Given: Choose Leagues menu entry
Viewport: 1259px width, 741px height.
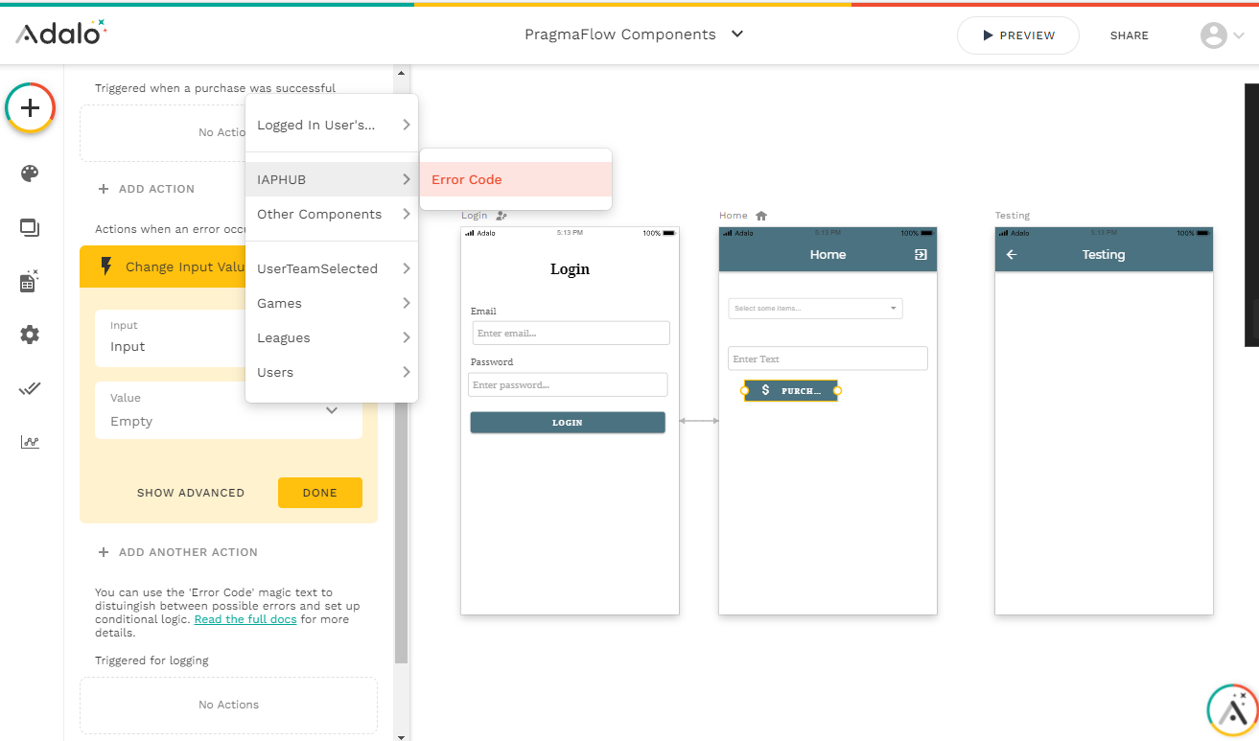Looking at the screenshot, I should click(332, 337).
